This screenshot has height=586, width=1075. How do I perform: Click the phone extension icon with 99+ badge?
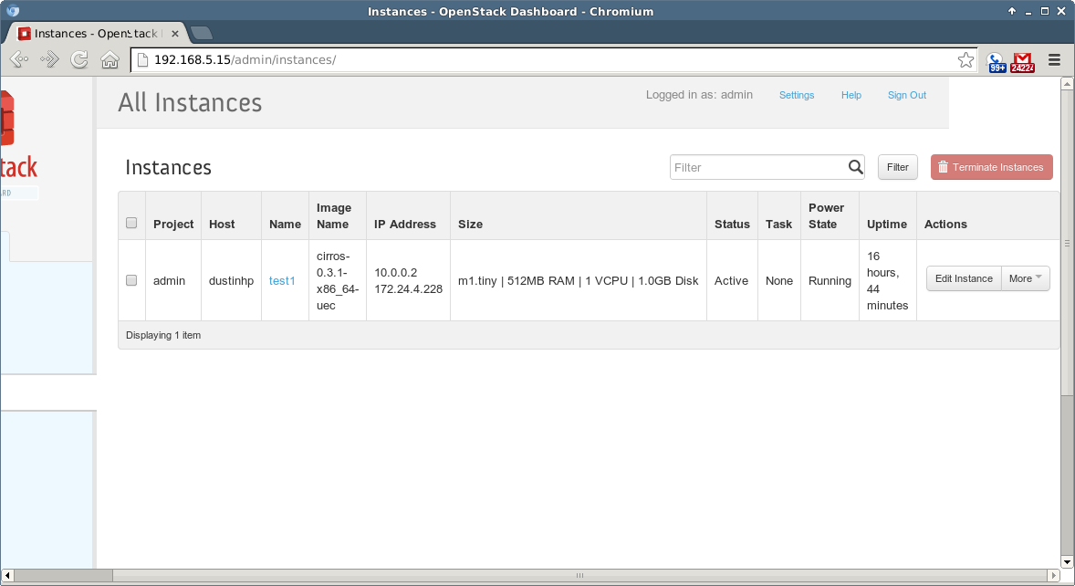pyautogui.click(x=996, y=61)
